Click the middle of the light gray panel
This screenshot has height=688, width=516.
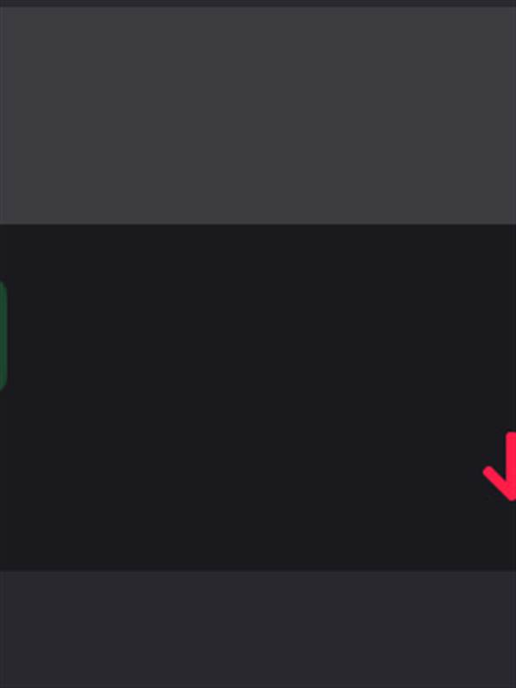(258, 115)
